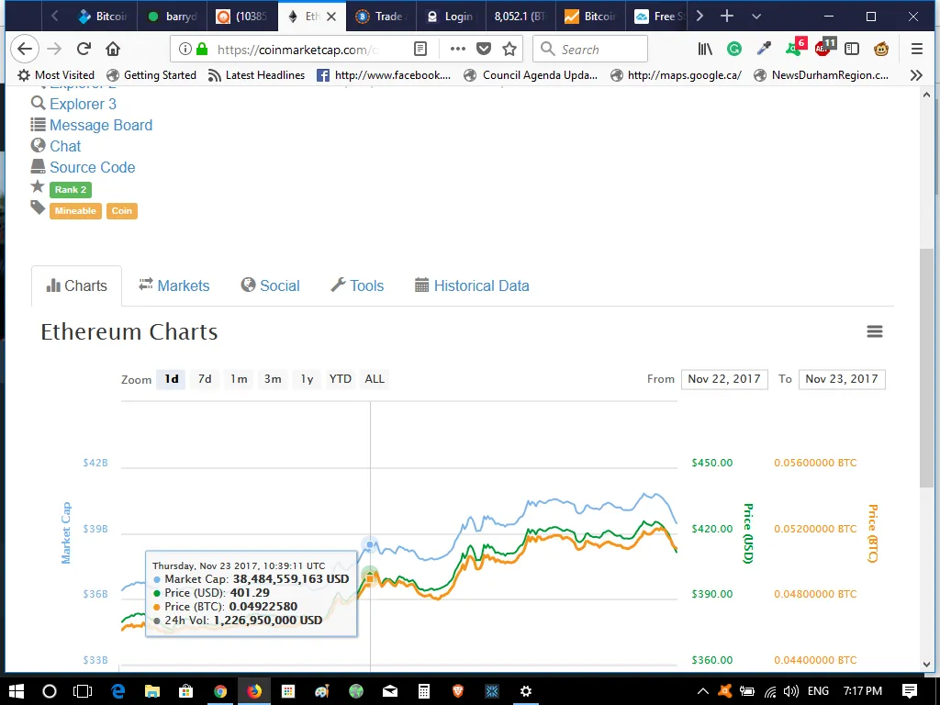Viewport: 940px width, 705px height.
Task: Show hidden system tray icons
Action: coord(702,691)
